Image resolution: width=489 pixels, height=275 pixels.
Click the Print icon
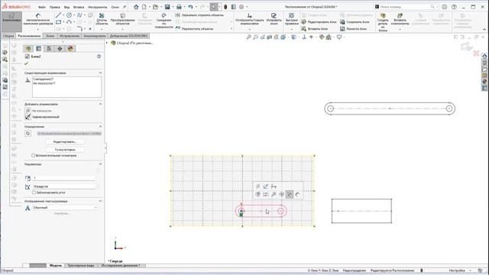(179, 7)
